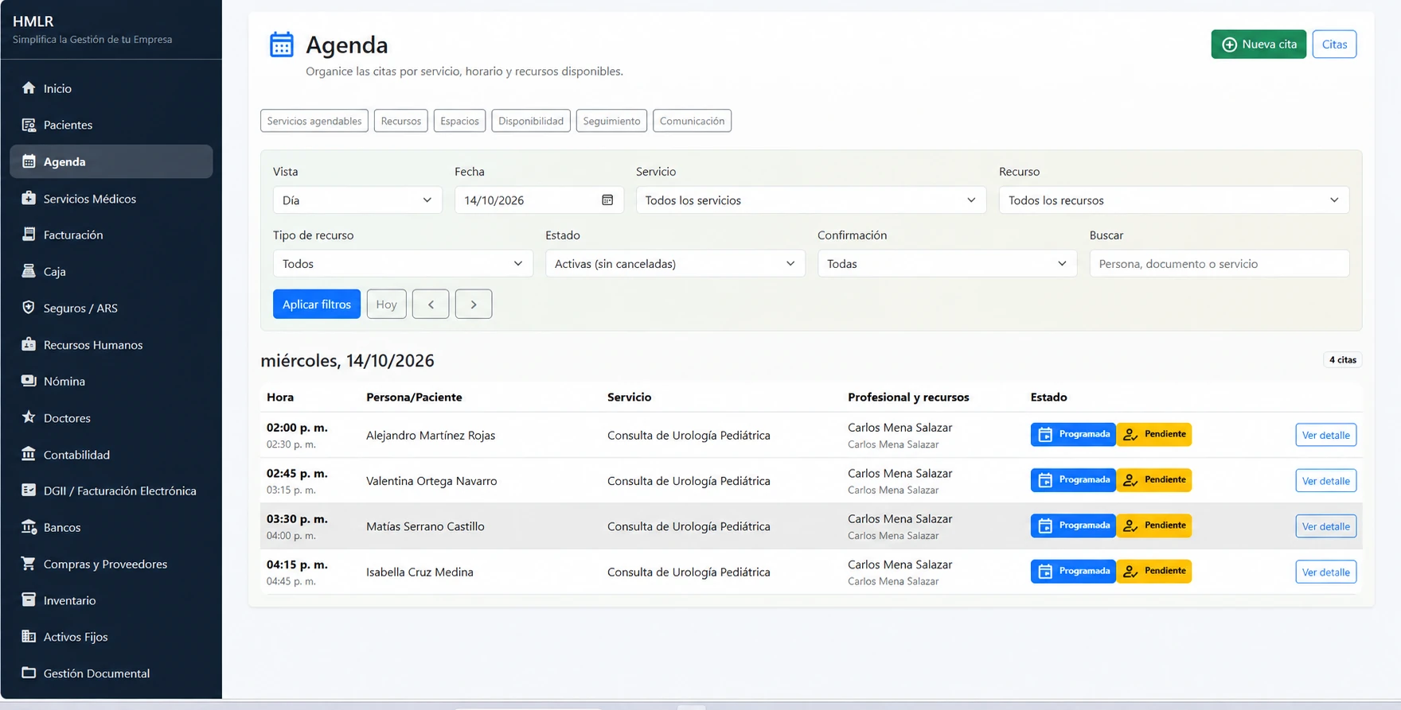This screenshot has width=1401, height=710.
Task: Open the Estado filter dropdown
Action: pos(675,263)
